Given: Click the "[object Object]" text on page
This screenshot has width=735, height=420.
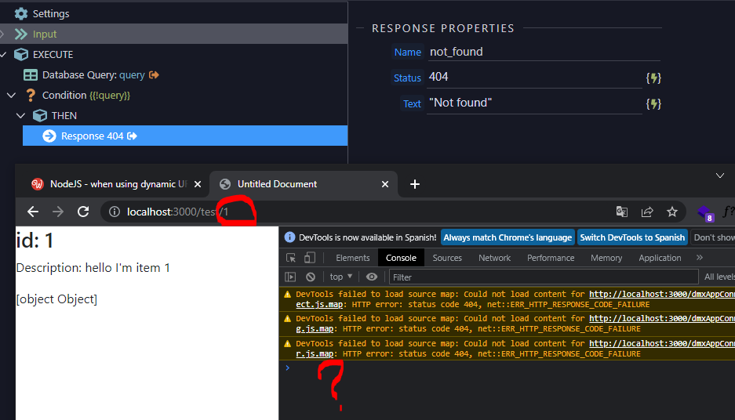Looking at the screenshot, I should coord(56,299).
